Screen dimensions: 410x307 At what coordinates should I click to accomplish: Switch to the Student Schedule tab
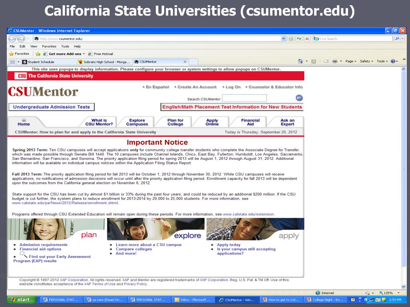pos(49,62)
